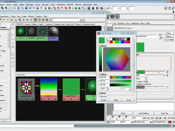The width and height of the screenshot is (175, 131).
Task: Click the Load Attributes button
Action: [144, 113]
